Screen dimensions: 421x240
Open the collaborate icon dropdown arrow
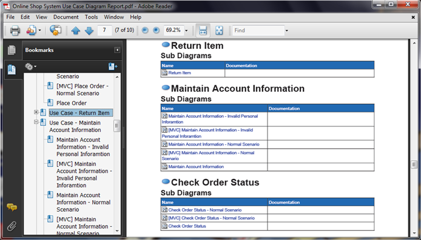[40, 30]
